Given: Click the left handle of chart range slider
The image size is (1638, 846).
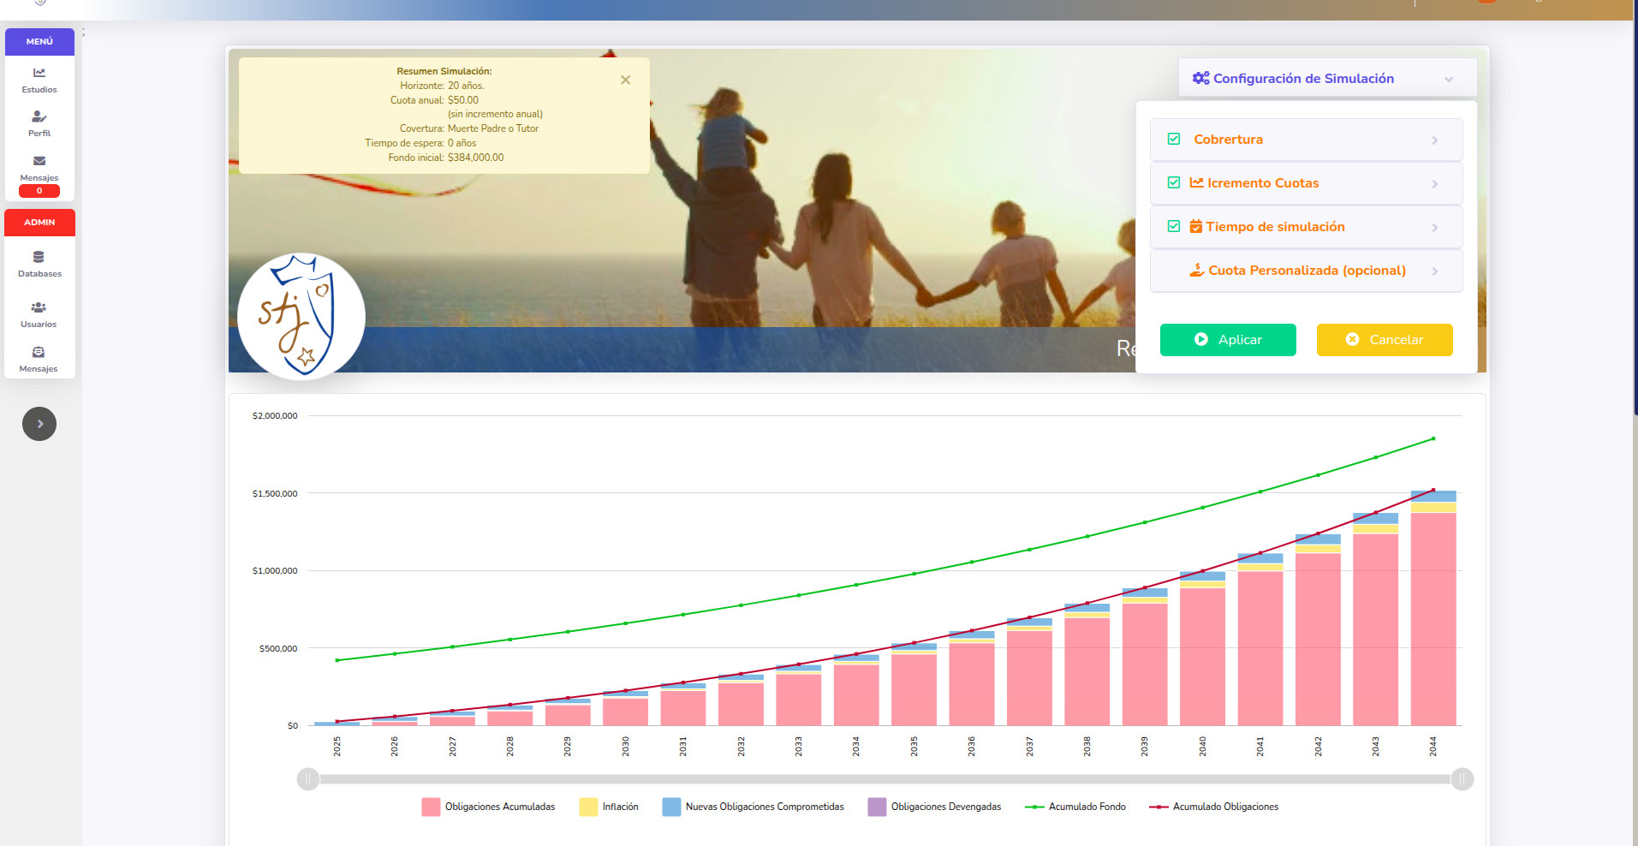Looking at the screenshot, I should point(308,779).
